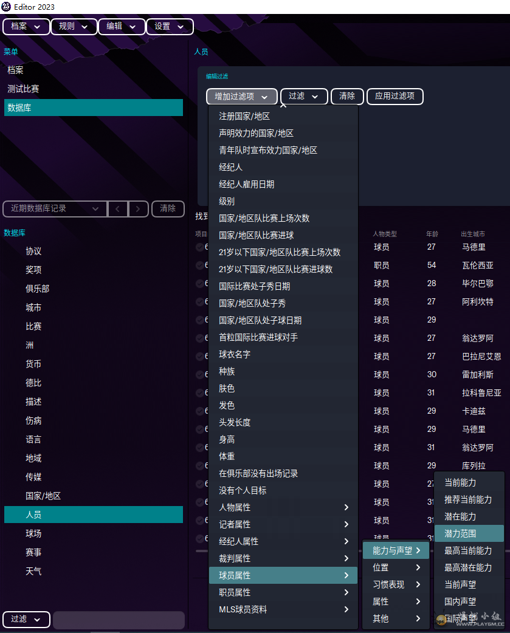Click the 应用过滤项 button

(395, 96)
